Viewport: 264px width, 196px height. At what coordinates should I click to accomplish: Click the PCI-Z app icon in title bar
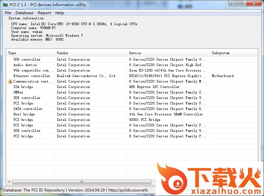5,5
